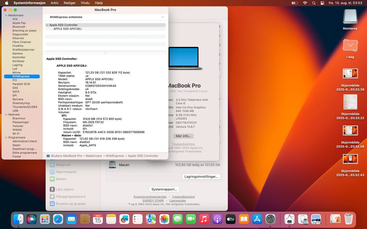Viewport: 367px width, 229px height.
Task: Click the Systemrapport... button
Action: [x=164, y=189]
